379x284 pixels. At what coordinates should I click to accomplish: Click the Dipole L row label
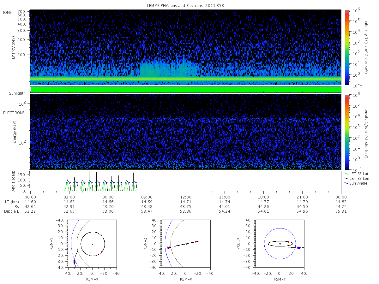click(x=12, y=211)
